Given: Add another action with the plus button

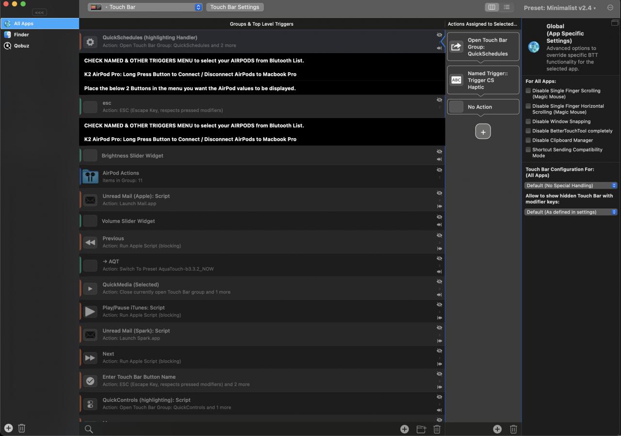Looking at the screenshot, I should pyautogui.click(x=483, y=131).
